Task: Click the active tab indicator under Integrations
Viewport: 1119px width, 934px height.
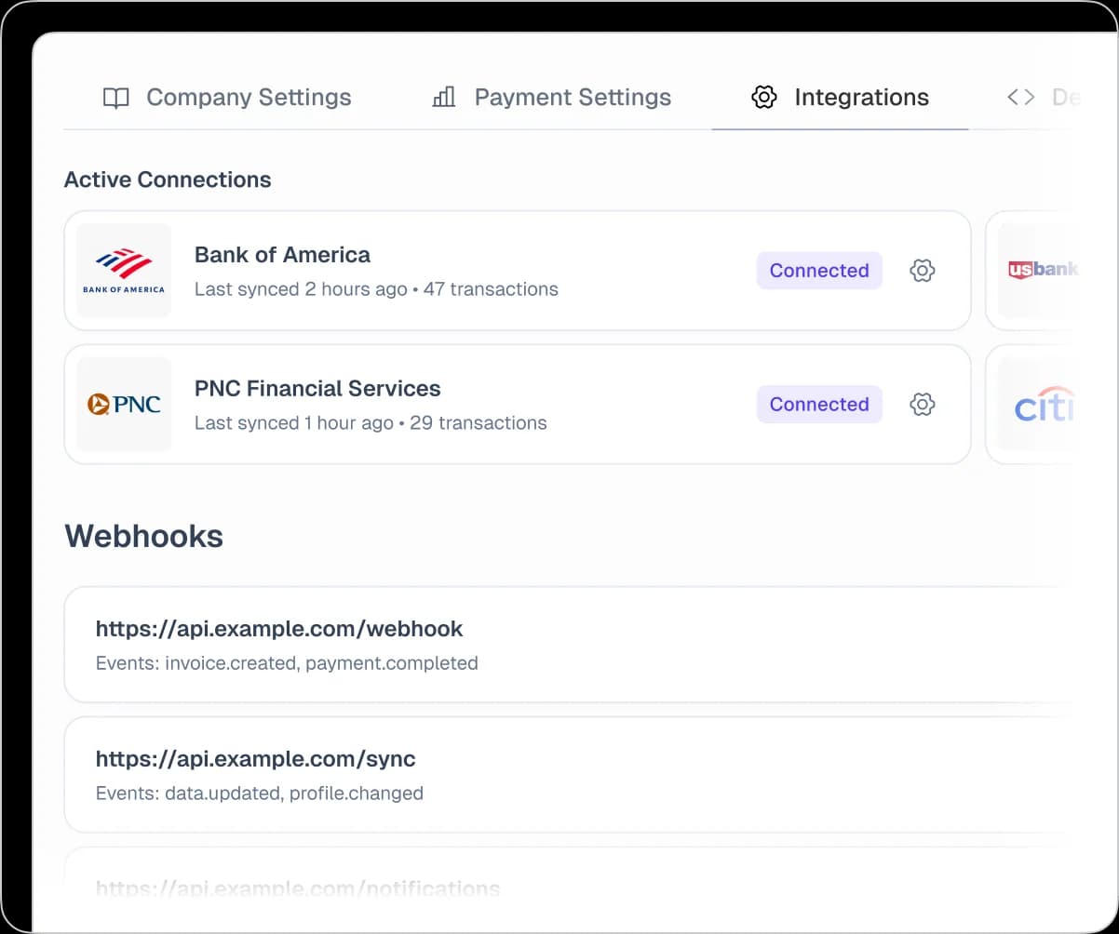Action: coord(839,130)
